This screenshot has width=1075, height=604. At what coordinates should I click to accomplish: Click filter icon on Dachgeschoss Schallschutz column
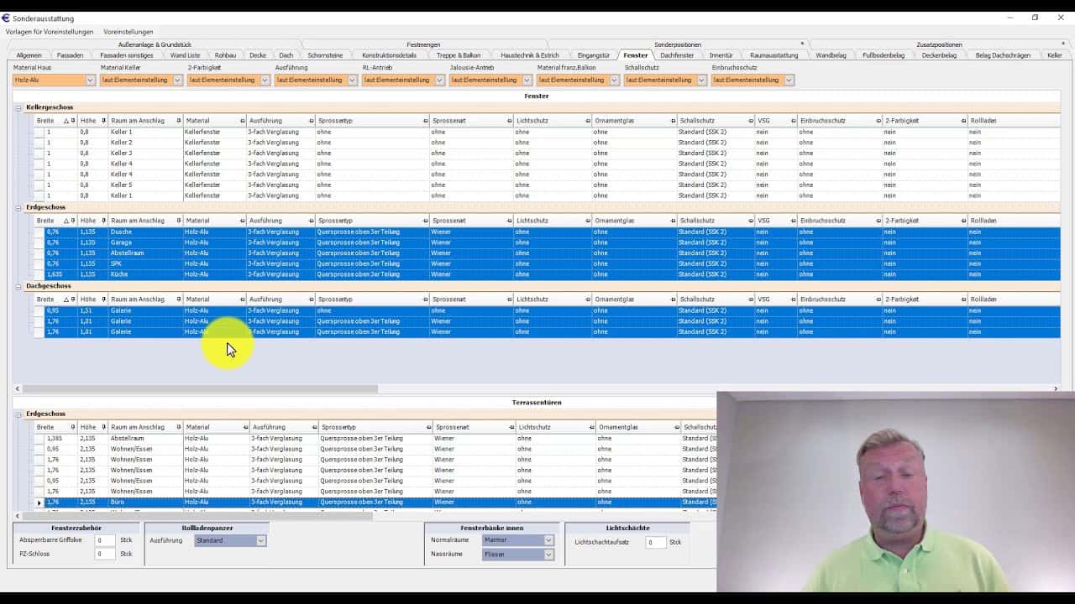pyautogui.click(x=750, y=299)
